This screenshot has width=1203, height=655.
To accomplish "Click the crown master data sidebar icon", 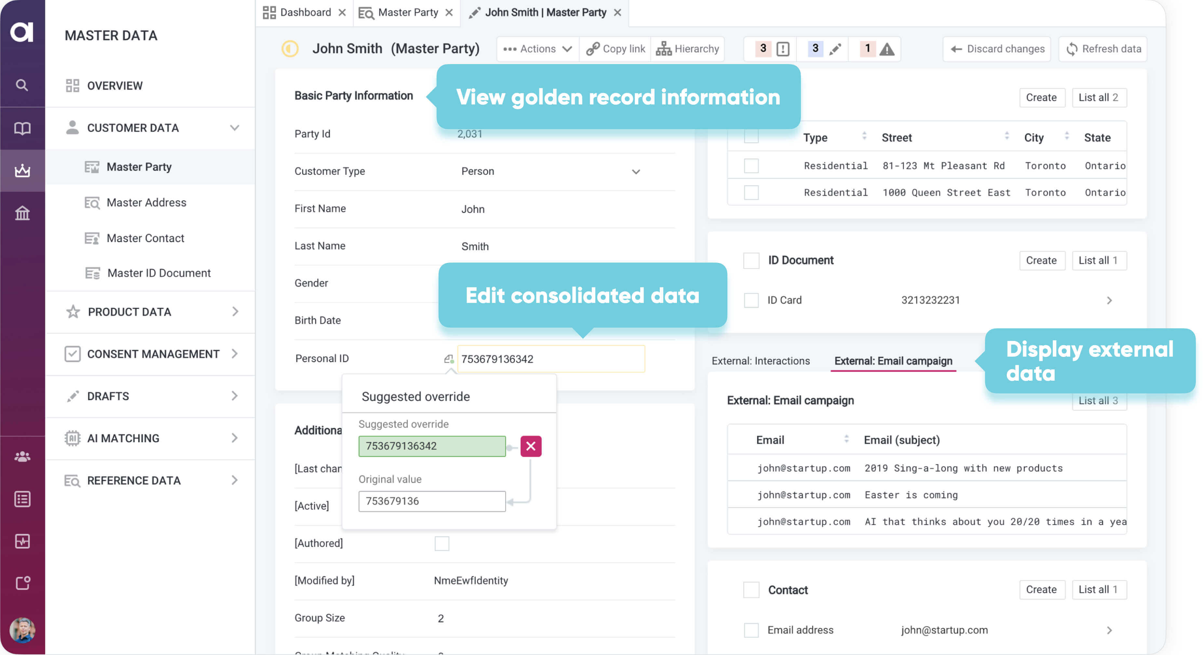I will point(22,171).
